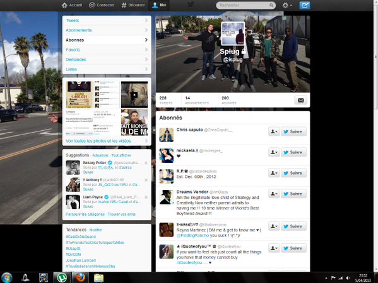Follow Reyna Martinez with Suivre button
Viewport: 378px width, 283px height.
[x=293, y=226]
